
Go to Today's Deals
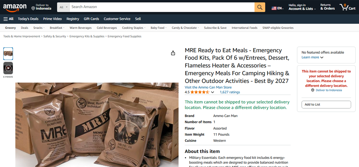28,19
